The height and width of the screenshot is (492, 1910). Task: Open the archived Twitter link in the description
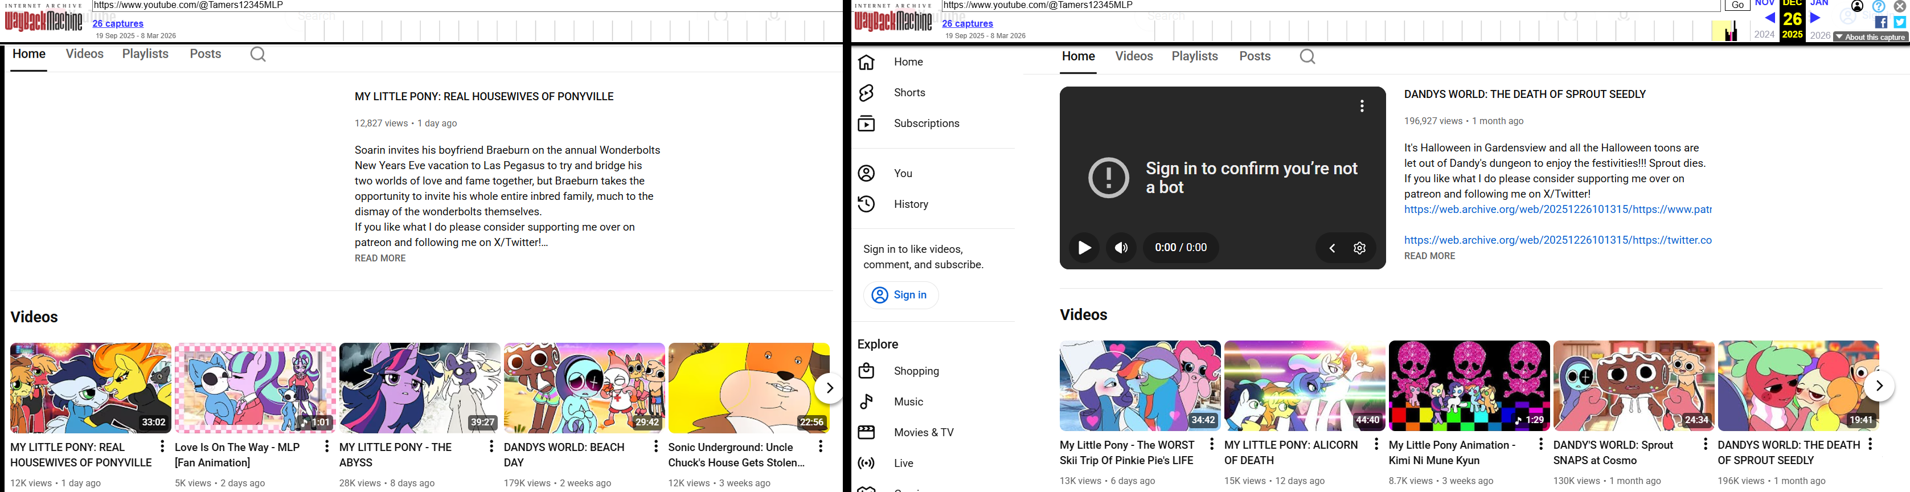click(x=1558, y=241)
